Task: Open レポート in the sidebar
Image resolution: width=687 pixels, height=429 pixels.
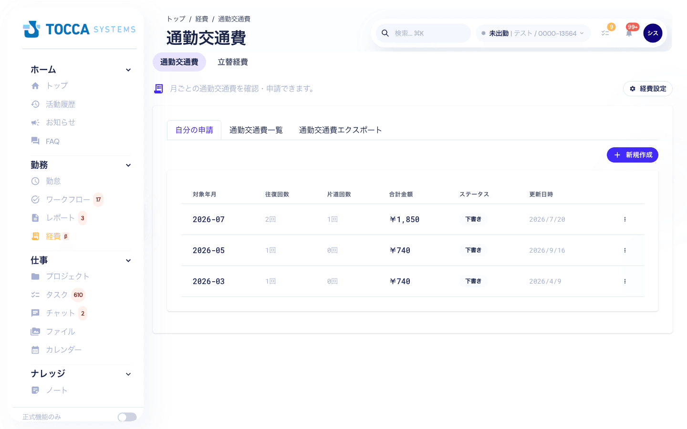Action: [60, 218]
